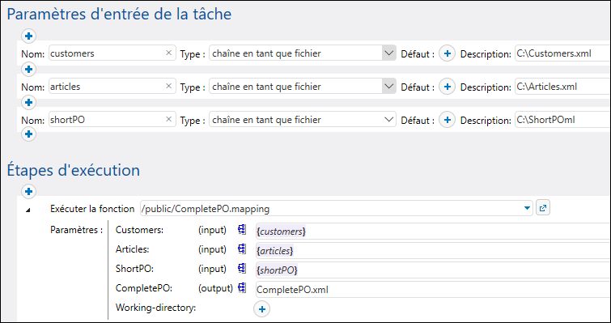This screenshot has height=323, width=611.
Task: Click the CompletePO.xml output field
Action: pos(433,290)
